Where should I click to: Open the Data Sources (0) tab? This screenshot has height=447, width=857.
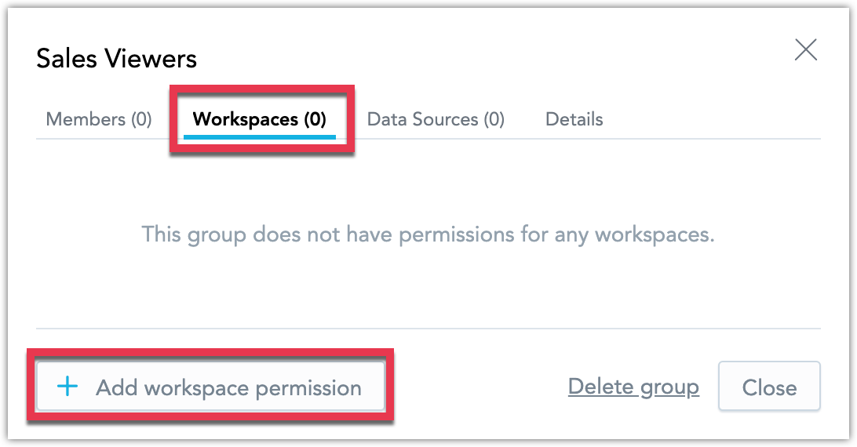(436, 119)
